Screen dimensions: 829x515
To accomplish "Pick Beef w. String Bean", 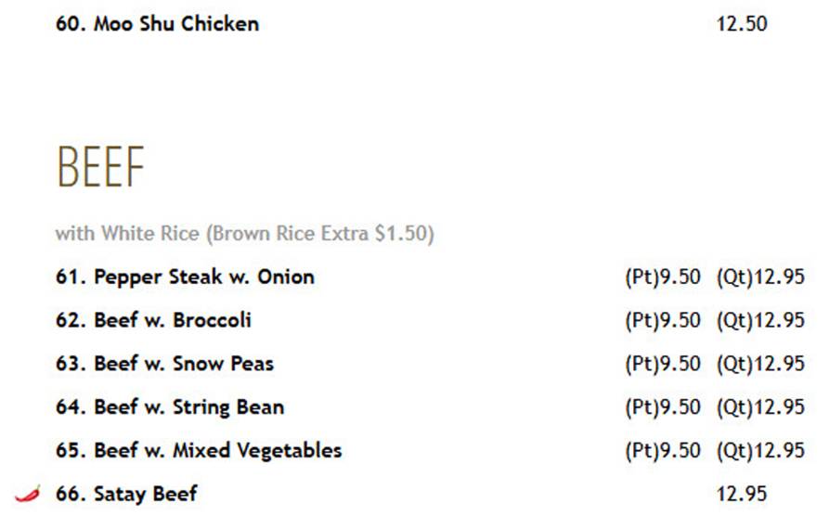I will (x=170, y=406).
